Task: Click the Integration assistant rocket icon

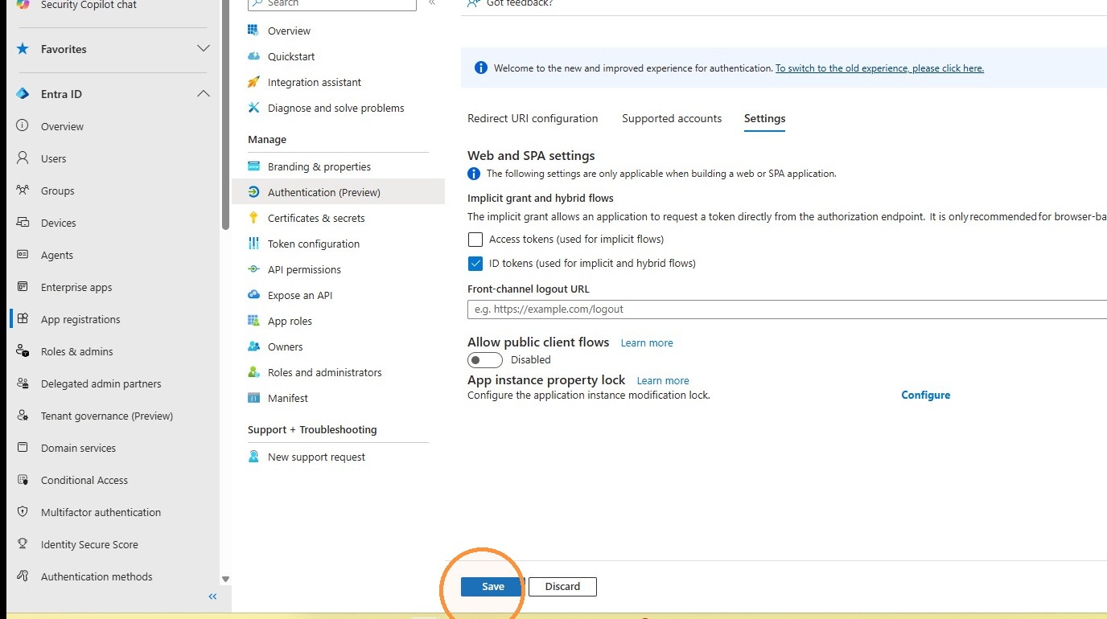Action: point(253,82)
